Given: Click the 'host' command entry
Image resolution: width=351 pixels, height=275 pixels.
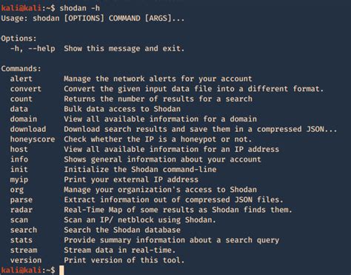Looking at the screenshot, I should click(x=19, y=150).
